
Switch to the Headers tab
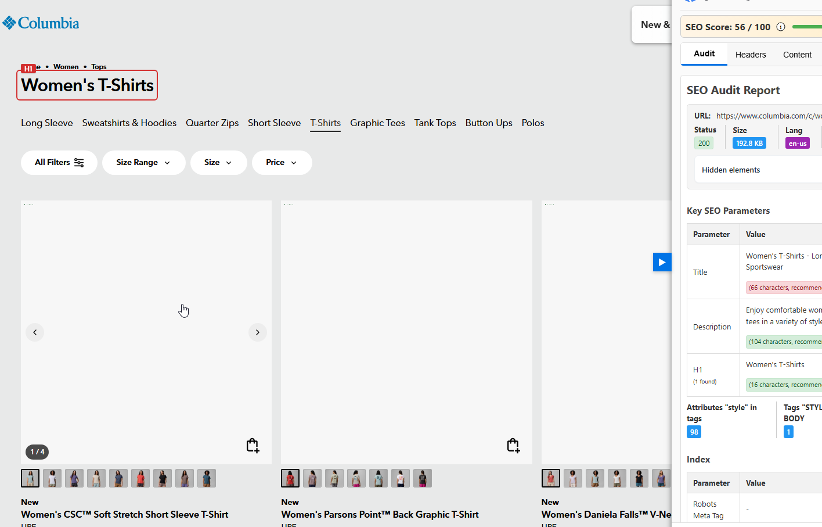click(x=751, y=55)
